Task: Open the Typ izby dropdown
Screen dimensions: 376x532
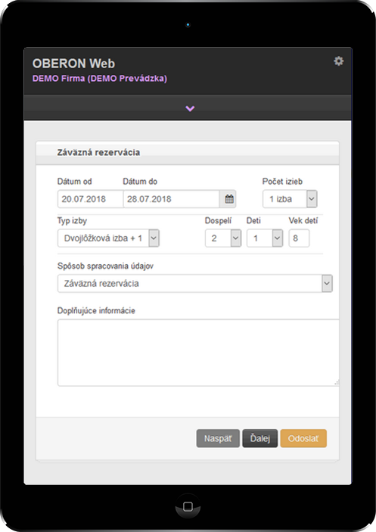Action: [x=108, y=238]
